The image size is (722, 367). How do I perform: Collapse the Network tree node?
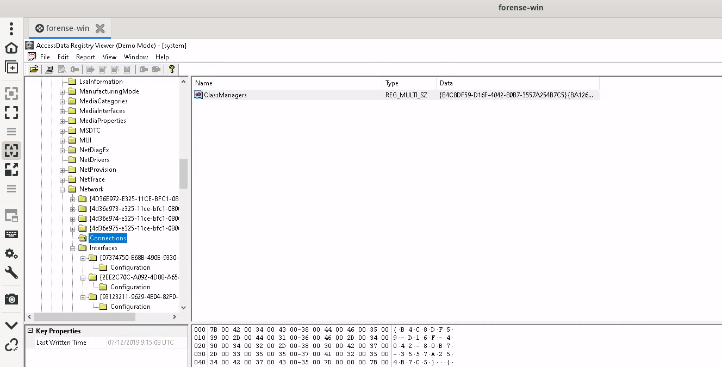pyautogui.click(x=63, y=189)
